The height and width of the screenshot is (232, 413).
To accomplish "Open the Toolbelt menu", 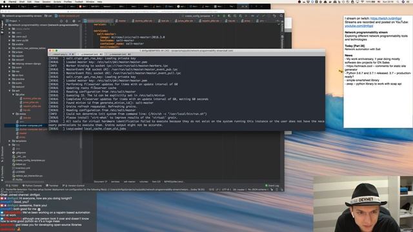I will tap(79, 1).
